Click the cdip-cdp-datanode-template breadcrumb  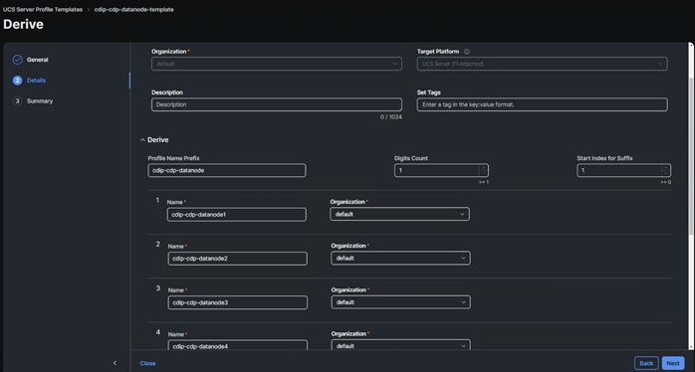(133, 9)
